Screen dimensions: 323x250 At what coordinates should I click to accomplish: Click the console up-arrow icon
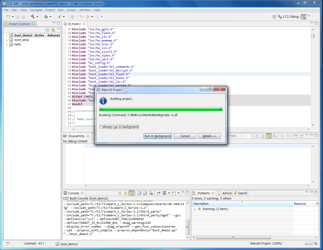click(126, 193)
